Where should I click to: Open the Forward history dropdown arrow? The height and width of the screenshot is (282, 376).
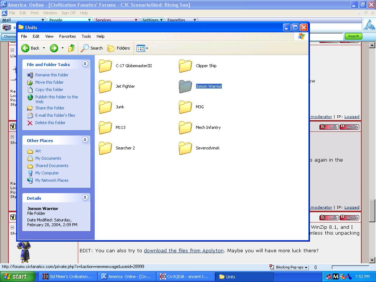pyautogui.click(x=62, y=48)
